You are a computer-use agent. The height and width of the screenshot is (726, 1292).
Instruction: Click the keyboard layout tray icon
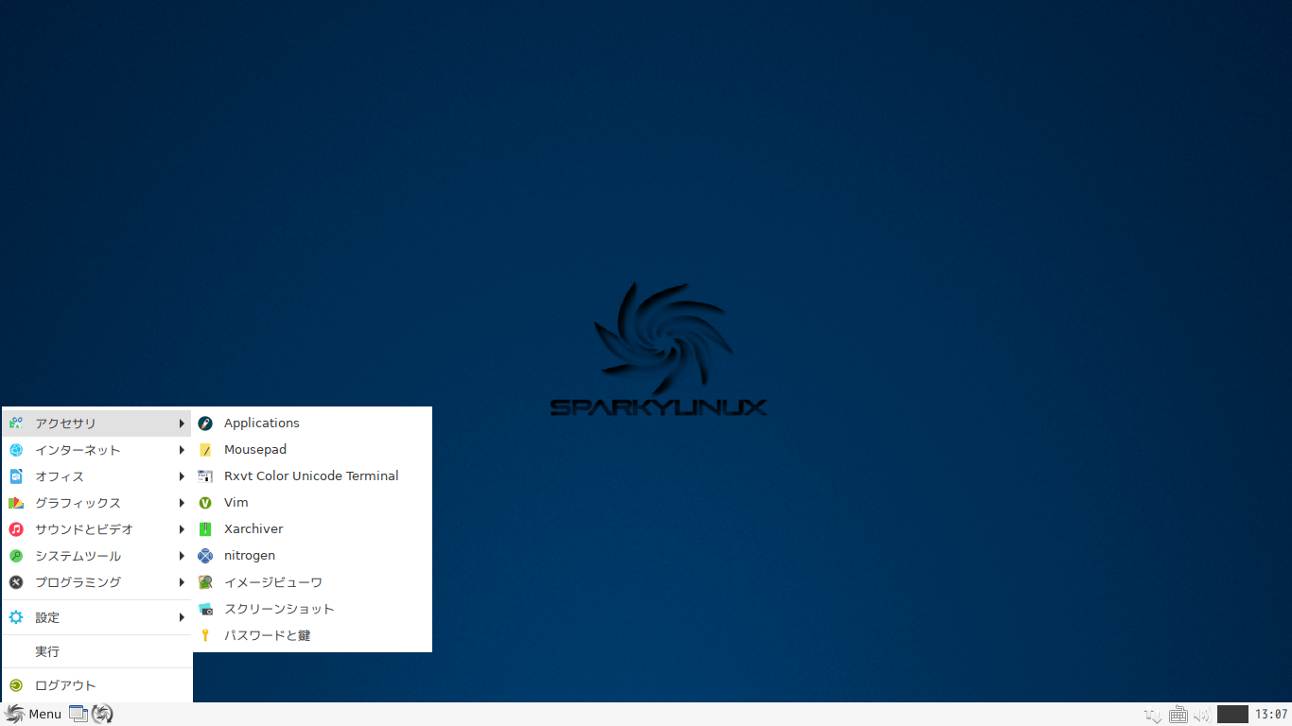(1178, 715)
